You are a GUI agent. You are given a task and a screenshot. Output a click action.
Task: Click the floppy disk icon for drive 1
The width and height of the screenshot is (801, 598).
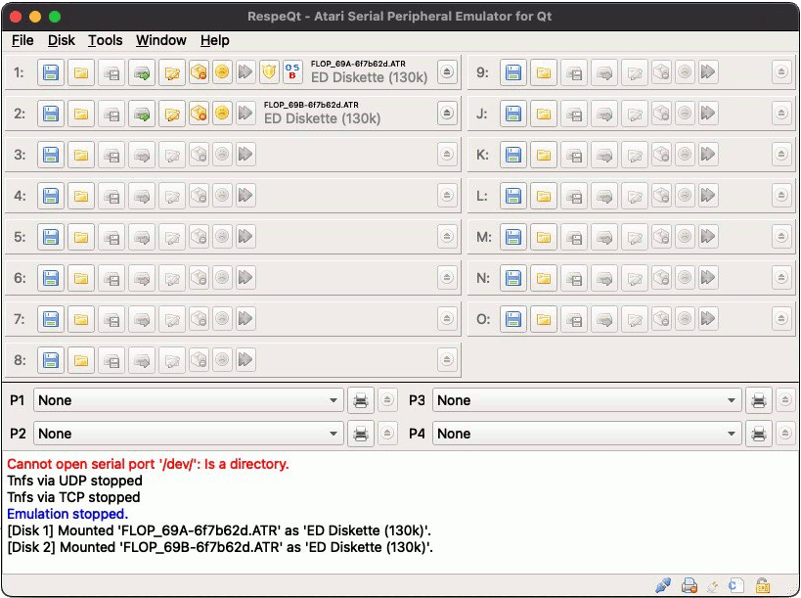click(51, 72)
